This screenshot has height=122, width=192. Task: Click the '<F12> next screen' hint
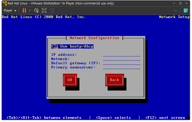165,118
